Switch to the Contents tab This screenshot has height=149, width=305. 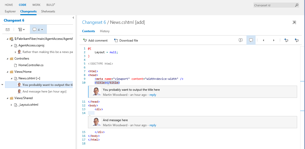[88, 31]
